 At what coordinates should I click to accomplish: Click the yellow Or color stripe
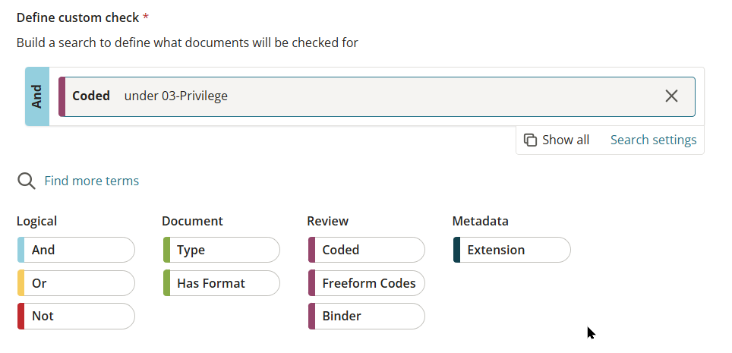tap(21, 283)
